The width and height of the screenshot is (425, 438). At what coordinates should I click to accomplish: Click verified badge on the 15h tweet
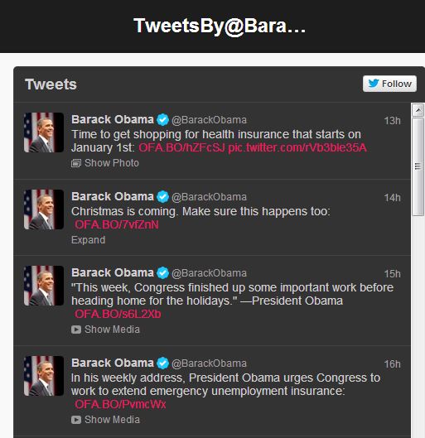click(162, 273)
